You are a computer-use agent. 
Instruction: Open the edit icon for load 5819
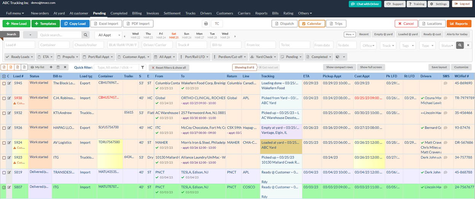click(x=9, y=172)
